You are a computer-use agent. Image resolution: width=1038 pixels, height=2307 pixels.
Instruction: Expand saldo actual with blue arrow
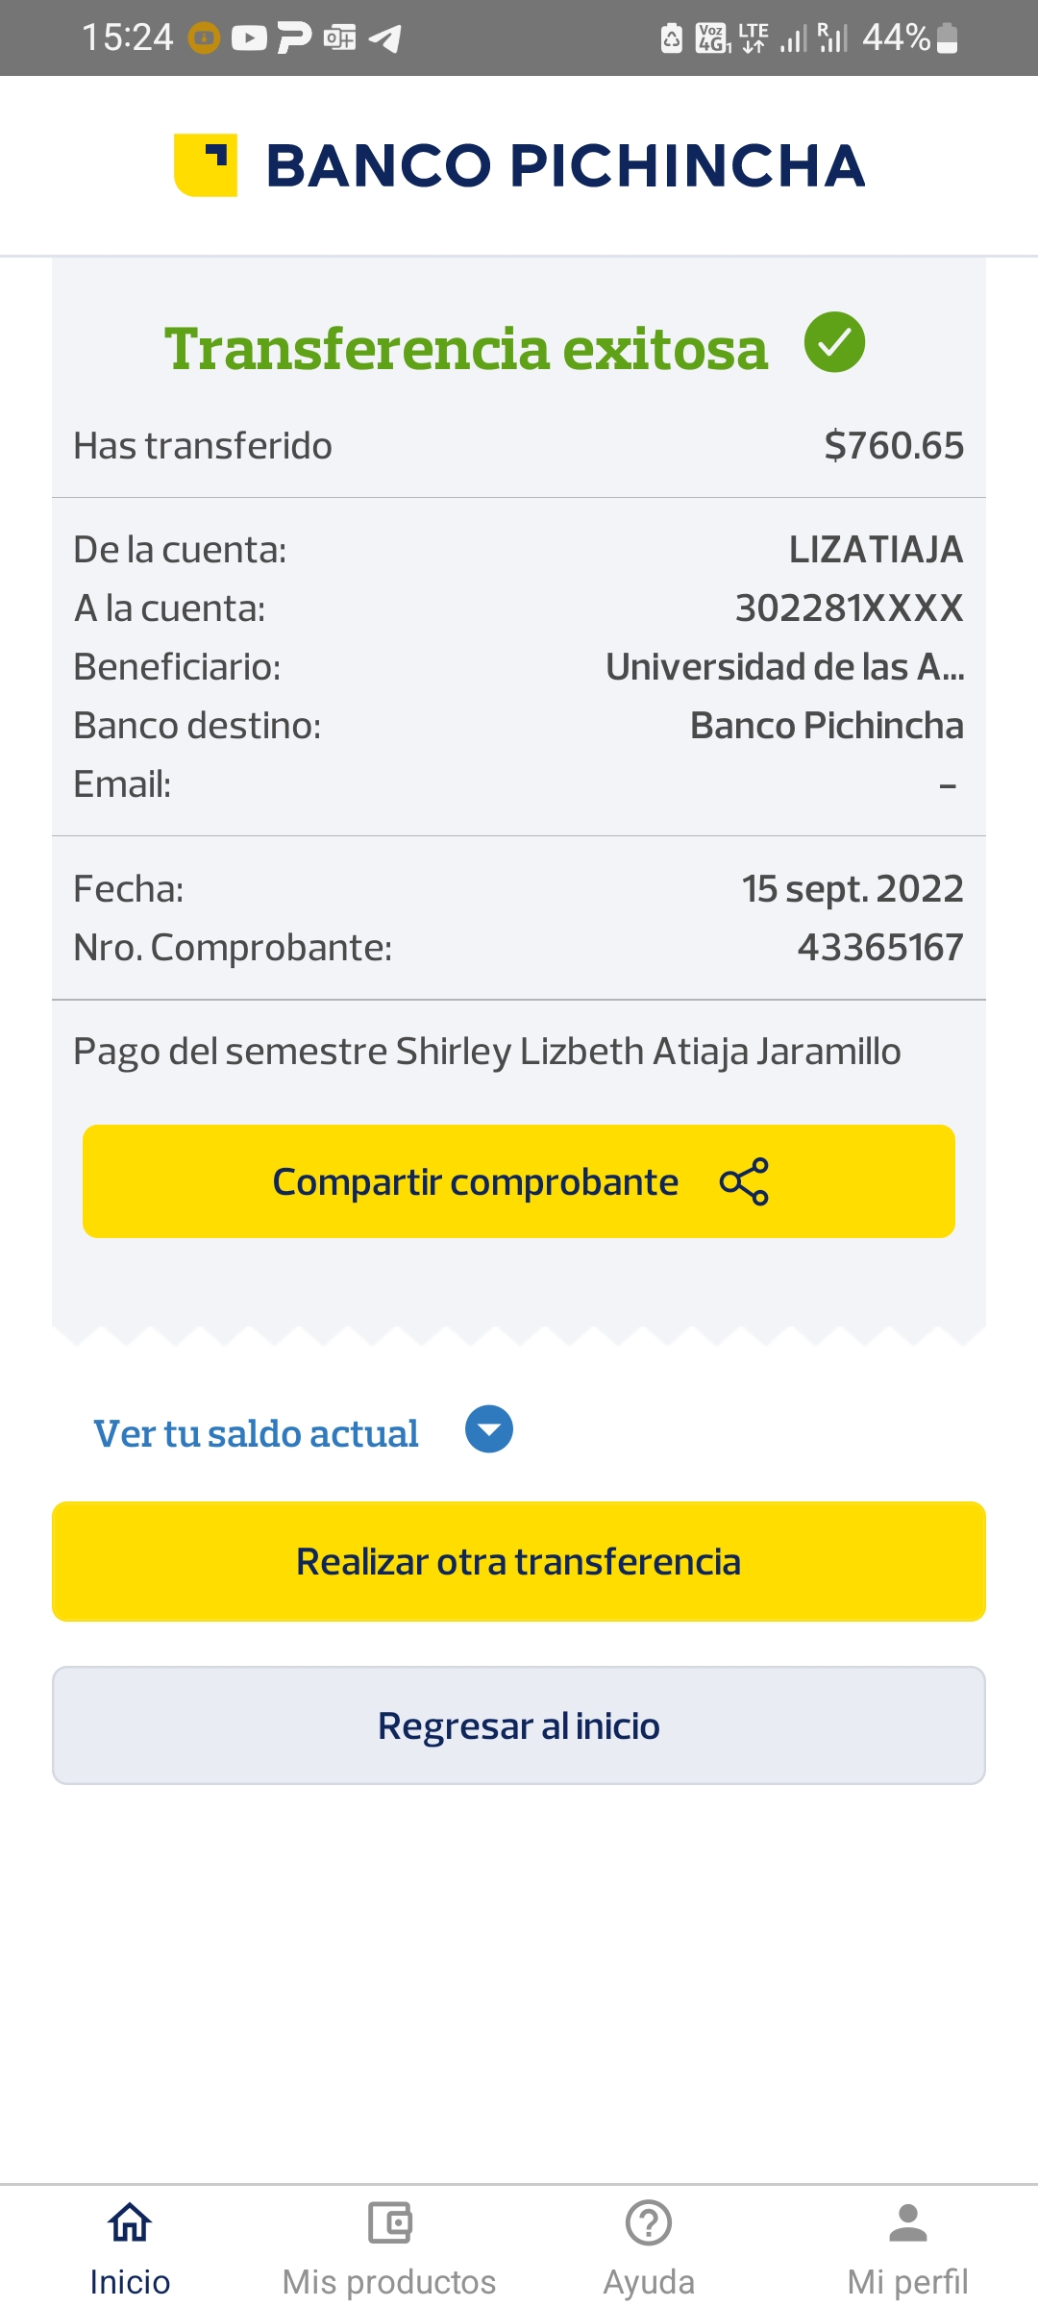click(489, 1429)
